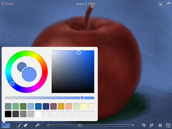
Task: Pick the pale yellow swatch
Action: (84, 106)
